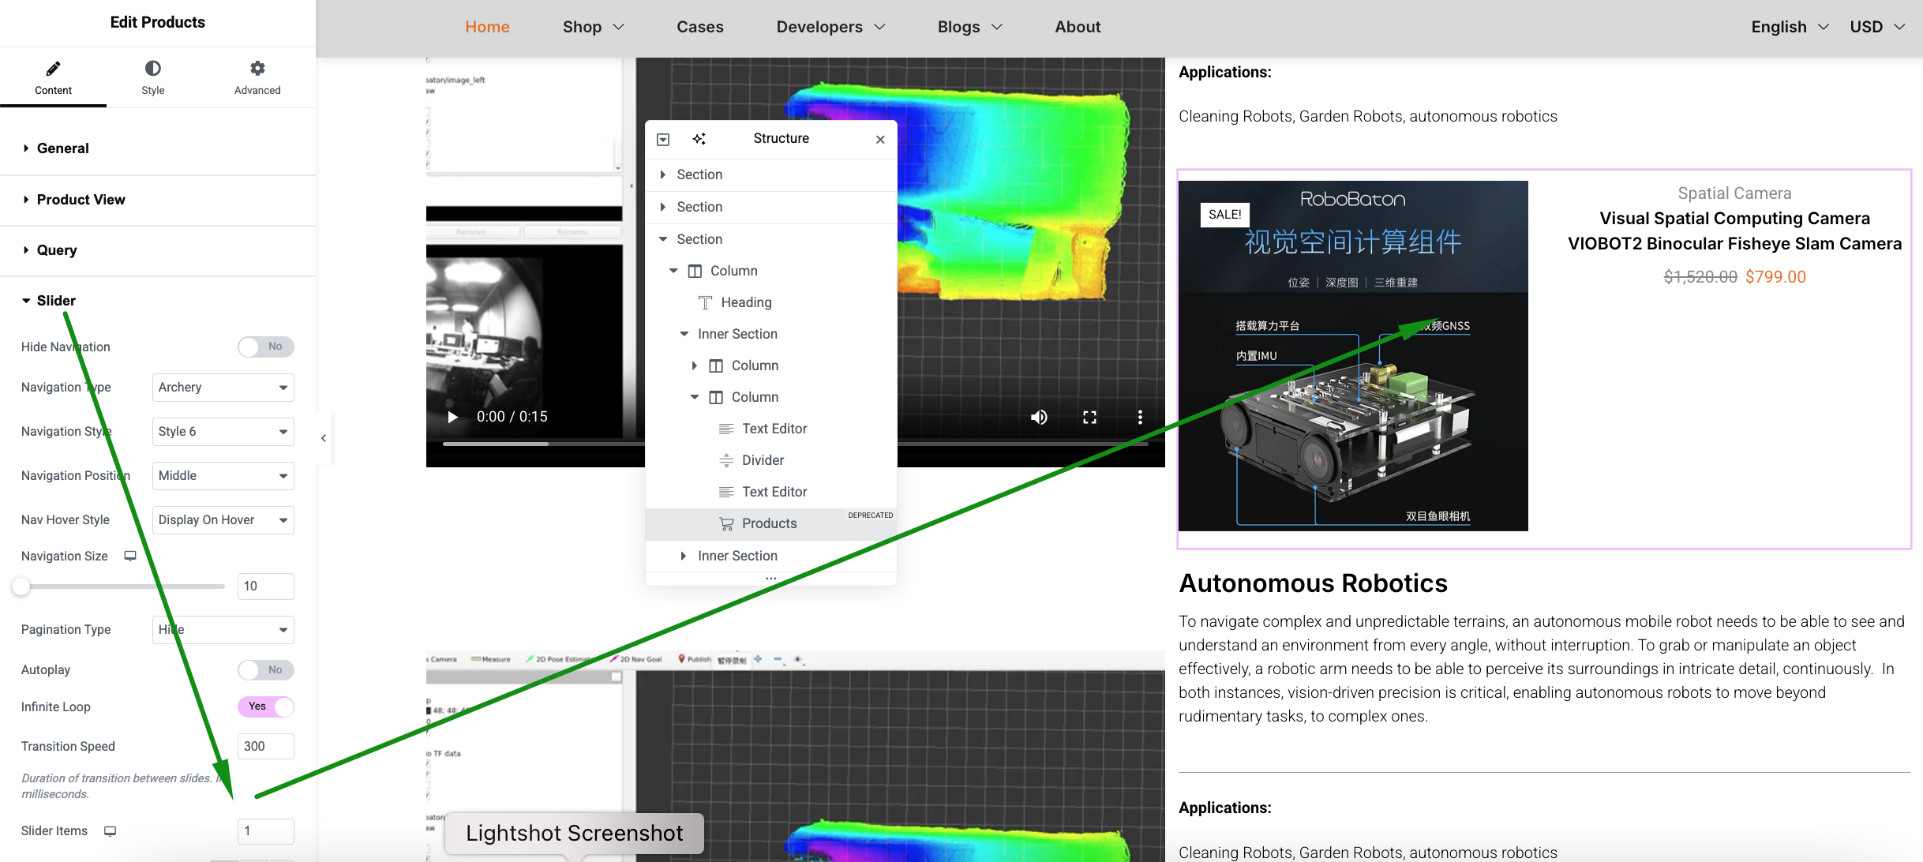Expand the second Section in Structure

[662, 207]
